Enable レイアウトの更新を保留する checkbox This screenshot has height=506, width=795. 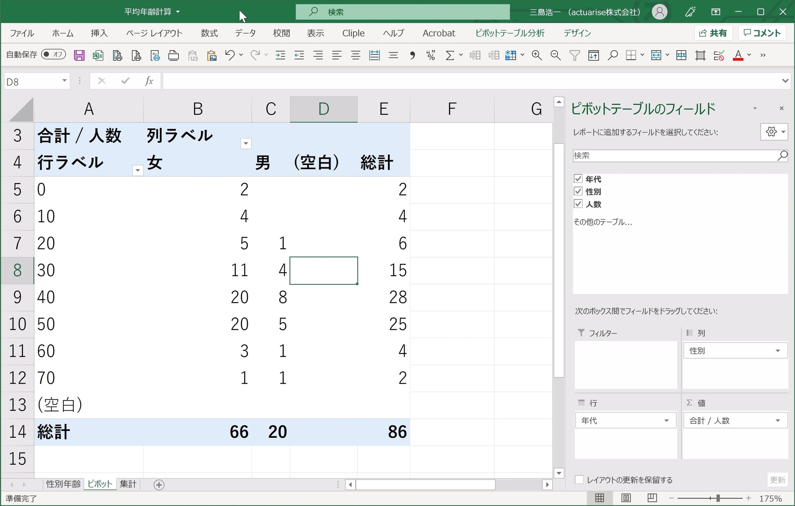[x=579, y=480]
